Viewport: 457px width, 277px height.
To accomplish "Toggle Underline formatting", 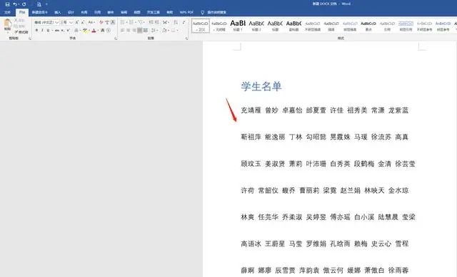I will (48, 30).
